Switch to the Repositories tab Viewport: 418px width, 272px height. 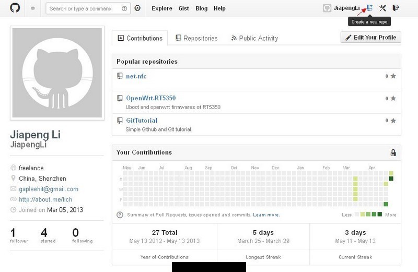pos(196,38)
